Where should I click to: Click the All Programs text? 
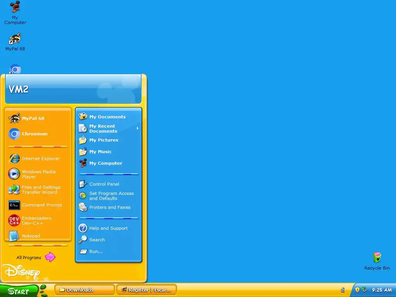coord(29,258)
